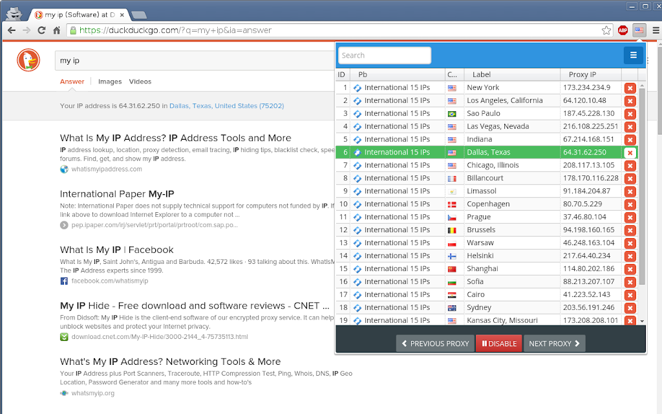Disable the active proxy
This screenshot has width=662, height=414.
498,343
